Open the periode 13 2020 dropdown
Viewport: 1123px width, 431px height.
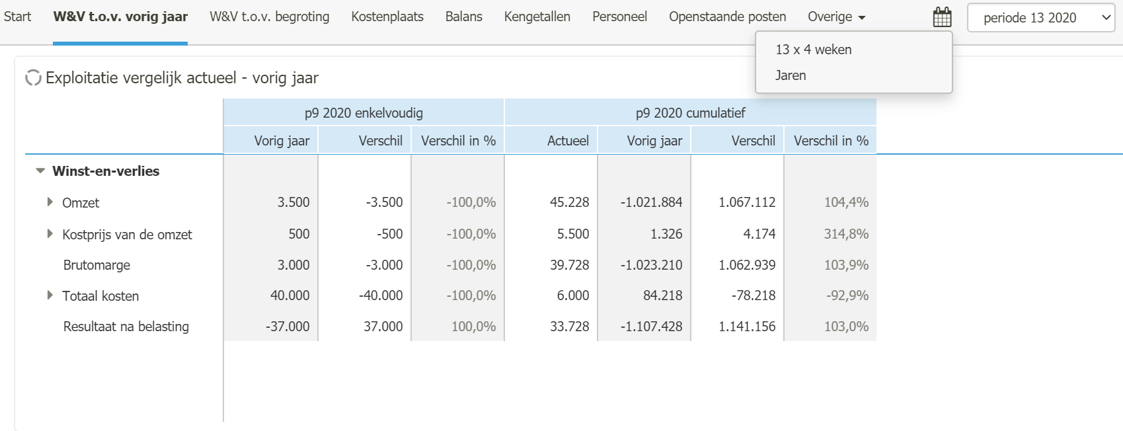point(1041,18)
